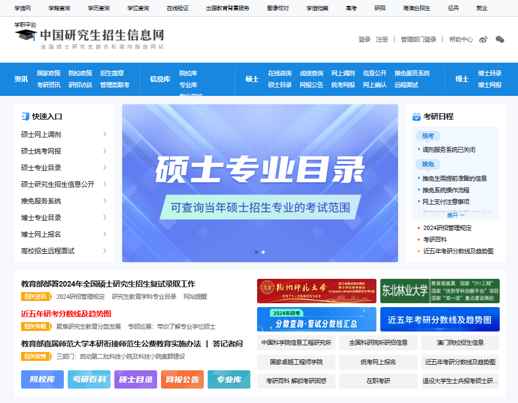Click the 快速入口 door icon
This screenshot has width=518, height=403.
25,116
